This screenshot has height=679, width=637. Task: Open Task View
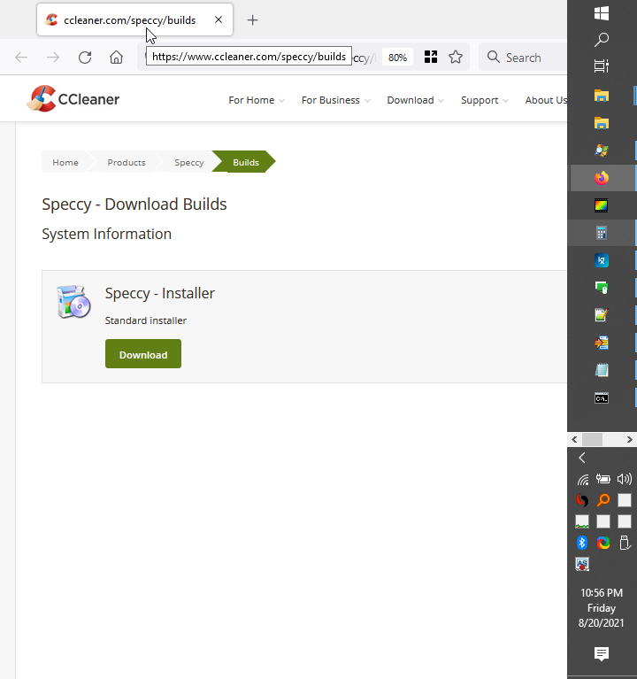click(602, 66)
